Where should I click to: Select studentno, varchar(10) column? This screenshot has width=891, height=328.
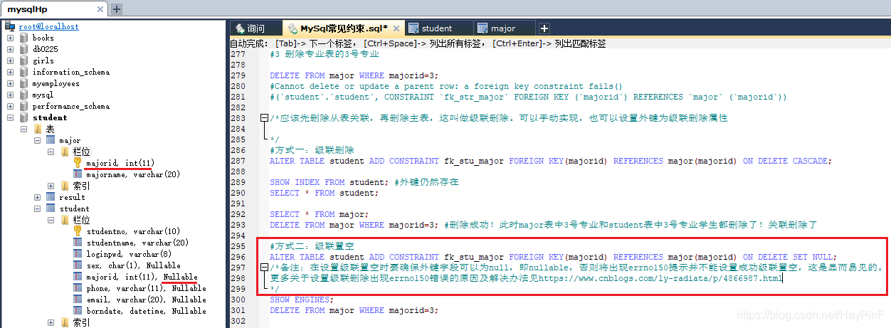pyautogui.click(x=133, y=231)
